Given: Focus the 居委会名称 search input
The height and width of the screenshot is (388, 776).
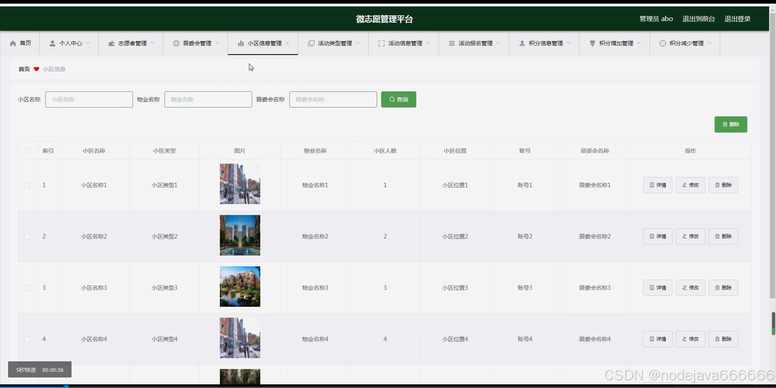Looking at the screenshot, I should [x=333, y=99].
